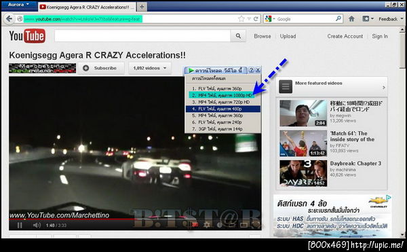Switch to the Koenigsegg Agera R tab
407x252 pixels.
click(87, 7)
